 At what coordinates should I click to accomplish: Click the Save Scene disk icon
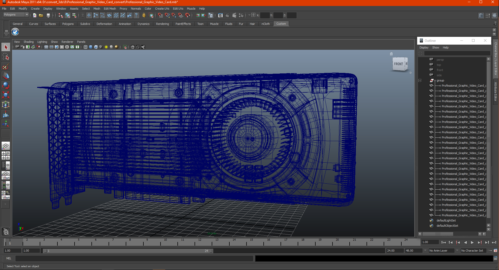[48, 15]
